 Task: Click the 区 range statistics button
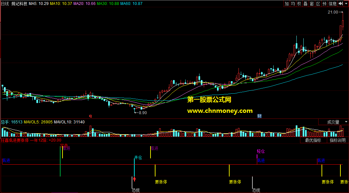(x=318, y=4)
